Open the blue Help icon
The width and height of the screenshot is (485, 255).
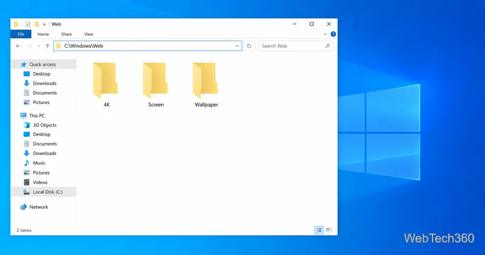(333, 34)
